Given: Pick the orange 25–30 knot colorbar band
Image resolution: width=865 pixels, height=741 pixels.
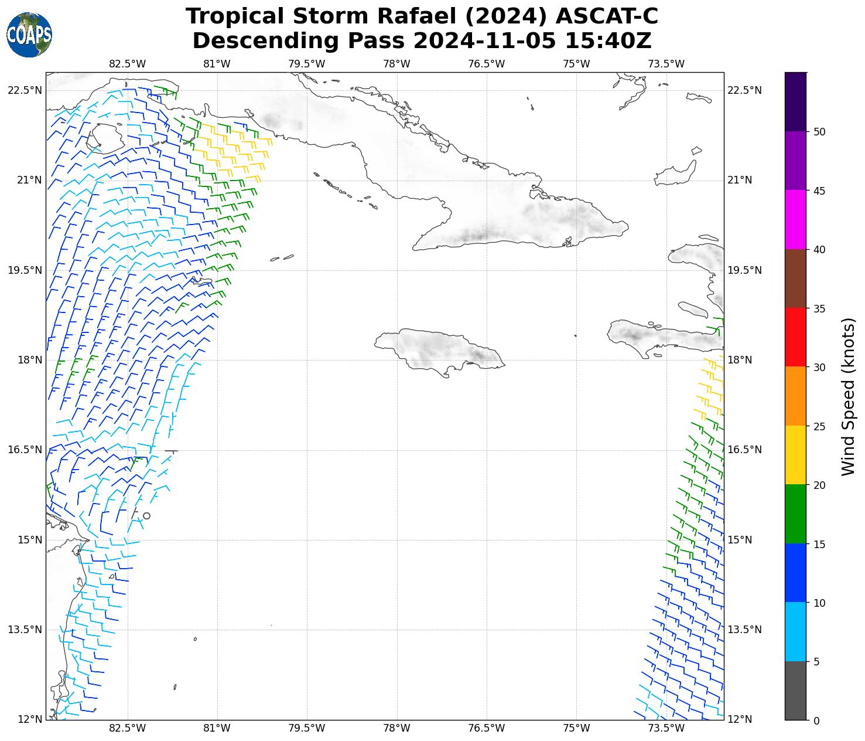Looking at the screenshot, I should 795,396.
